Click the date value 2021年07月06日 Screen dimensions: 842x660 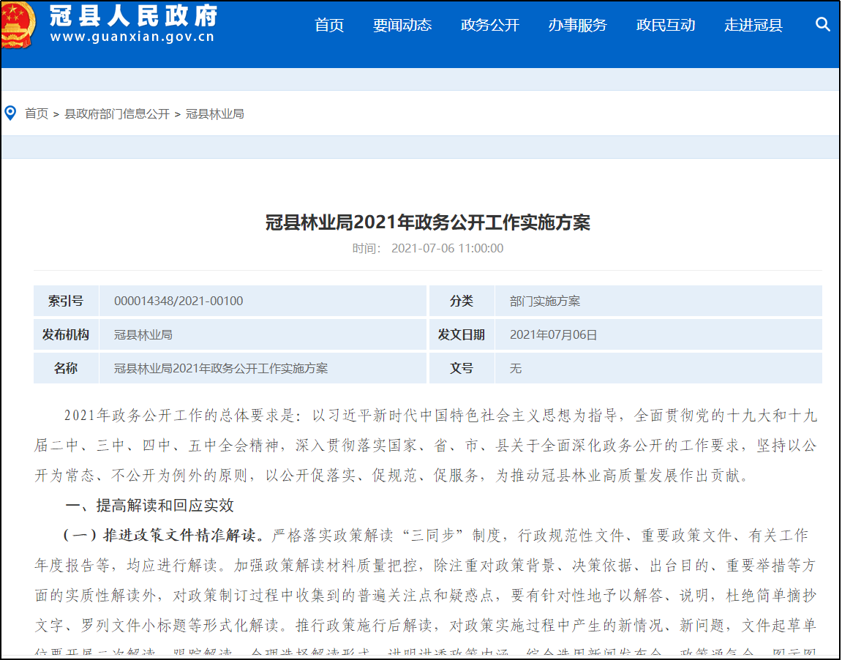coord(553,334)
